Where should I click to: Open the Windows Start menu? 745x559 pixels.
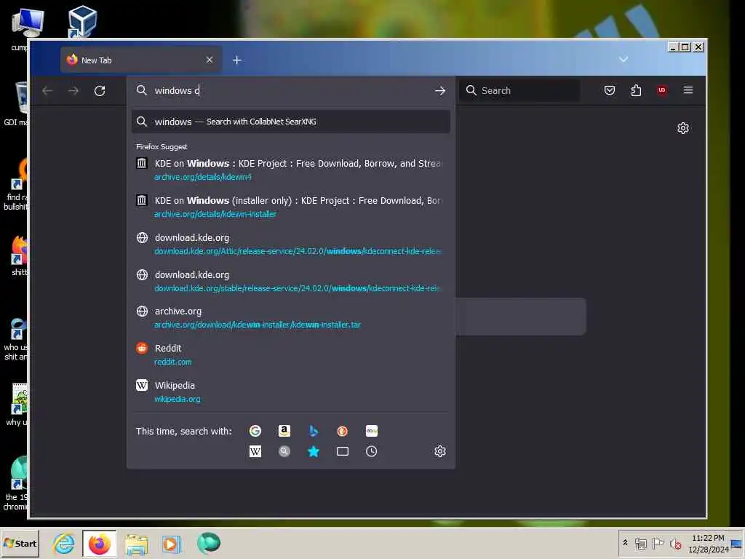click(20, 543)
